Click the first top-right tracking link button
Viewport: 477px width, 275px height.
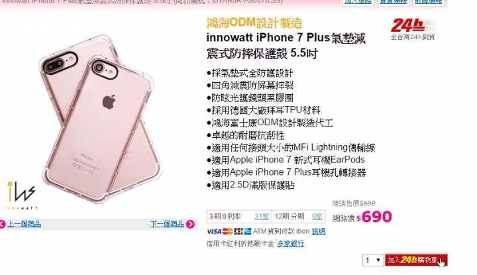point(358,2)
